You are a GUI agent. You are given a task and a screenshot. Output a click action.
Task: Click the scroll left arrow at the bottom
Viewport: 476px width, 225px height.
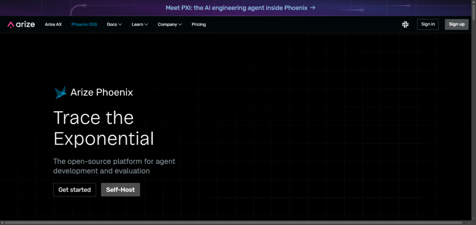coord(2,223)
